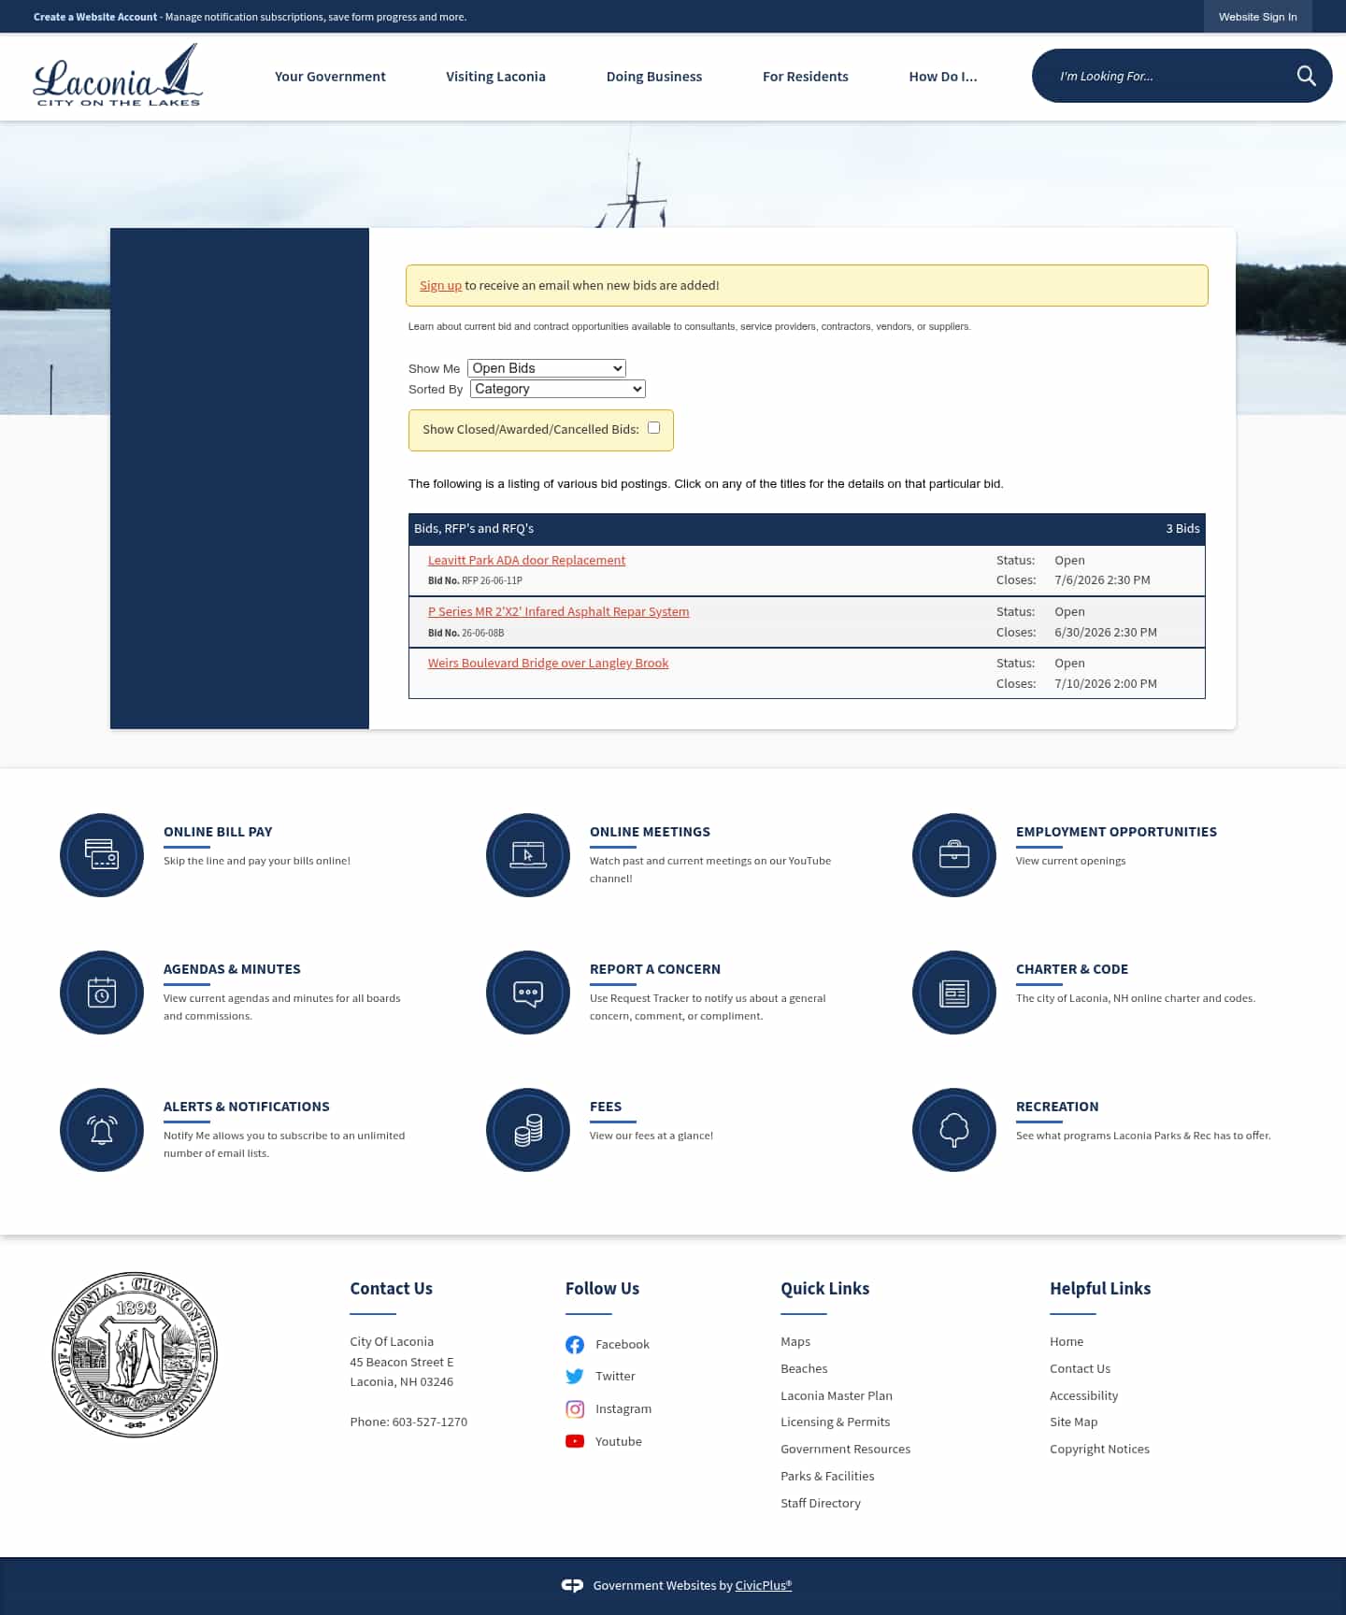Click the Bid No. RFP 26-06-11P text
1346x1615 pixels.
[475, 580]
